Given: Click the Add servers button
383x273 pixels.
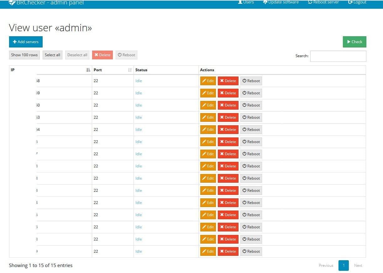Looking at the screenshot, I should pos(26,42).
